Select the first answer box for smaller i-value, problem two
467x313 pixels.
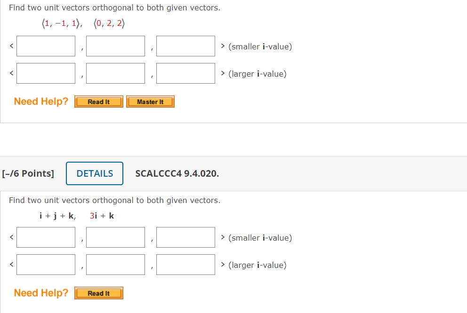tap(46, 237)
